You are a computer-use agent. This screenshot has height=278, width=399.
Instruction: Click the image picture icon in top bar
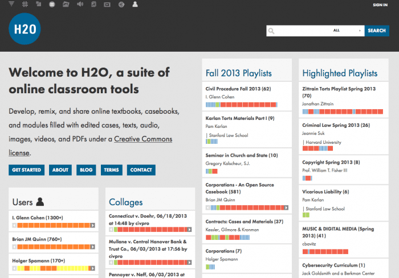click(x=66, y=5)
